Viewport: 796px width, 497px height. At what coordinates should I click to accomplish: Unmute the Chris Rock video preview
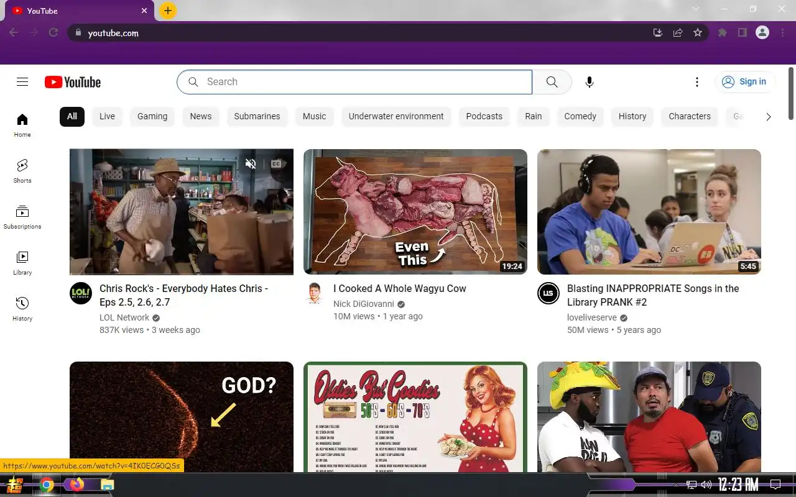[x=251, y=164]
